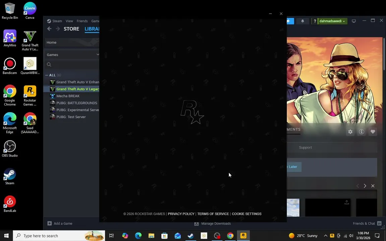
Task: Show hidden system tray icons chevron
Action: coord(325,236)
